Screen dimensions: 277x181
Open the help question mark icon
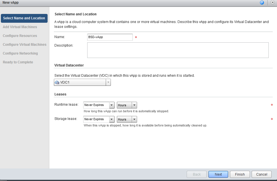pyautogui.click(x=262, y=3)
